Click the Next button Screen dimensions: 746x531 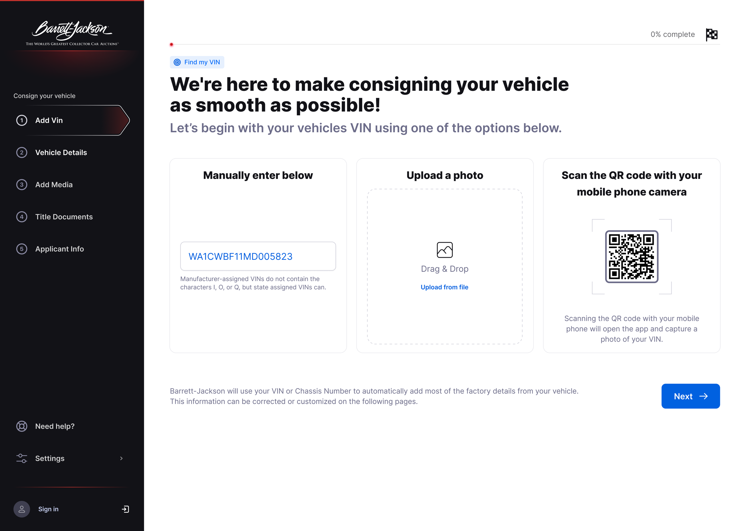[x=690, y=396]
